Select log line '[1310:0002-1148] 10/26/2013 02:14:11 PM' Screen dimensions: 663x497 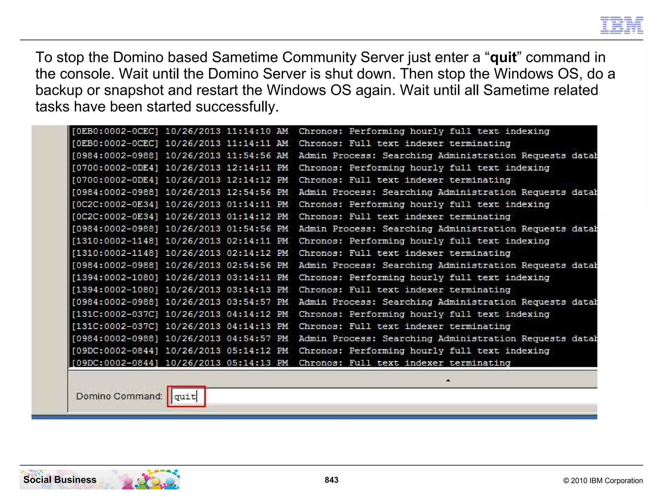[x=310, y=241]
